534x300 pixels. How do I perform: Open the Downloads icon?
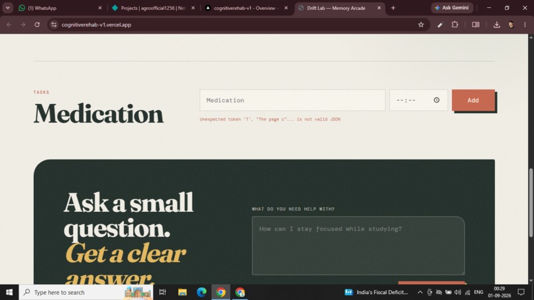coord(496,25)
